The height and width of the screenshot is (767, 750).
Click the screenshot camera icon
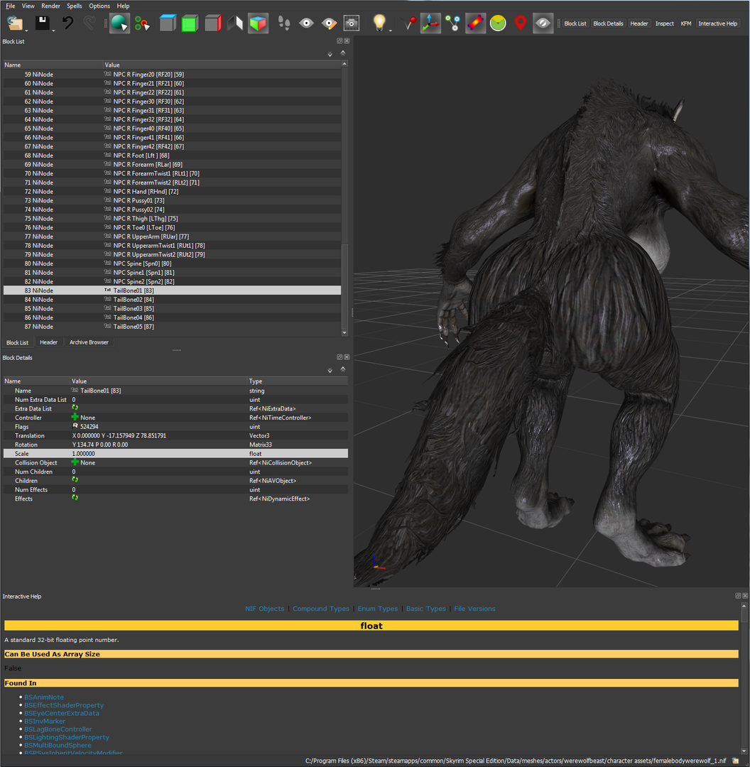click(x=352, y=23)
